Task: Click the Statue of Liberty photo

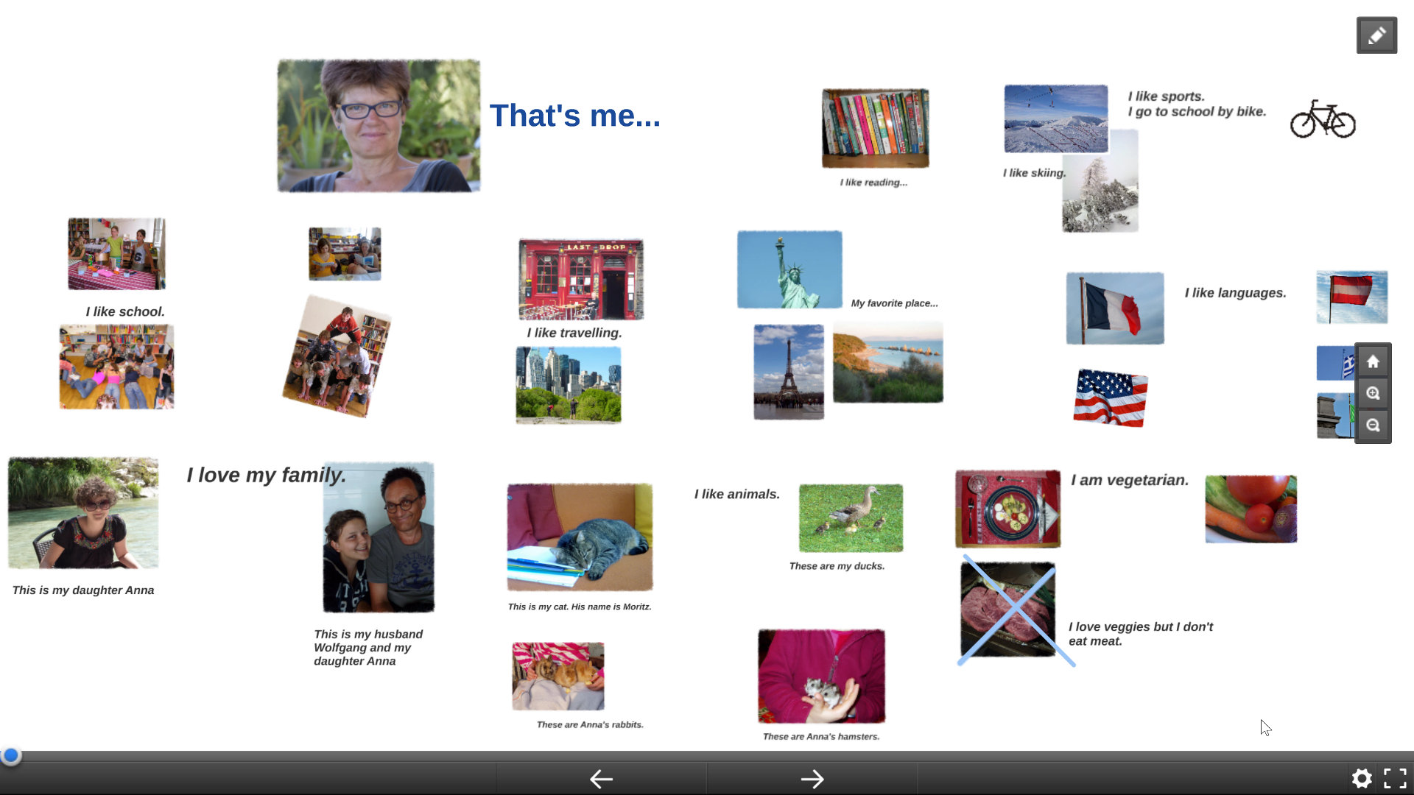Action: click(789, 269)
